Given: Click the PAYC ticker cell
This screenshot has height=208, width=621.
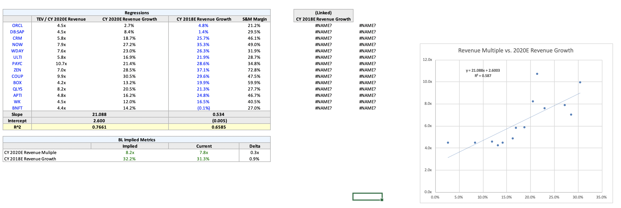Looking at the screenshot, I should (x=17, y=64).
